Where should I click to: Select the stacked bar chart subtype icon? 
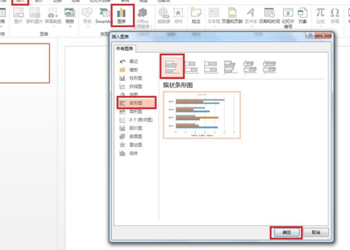click(191, 67)
